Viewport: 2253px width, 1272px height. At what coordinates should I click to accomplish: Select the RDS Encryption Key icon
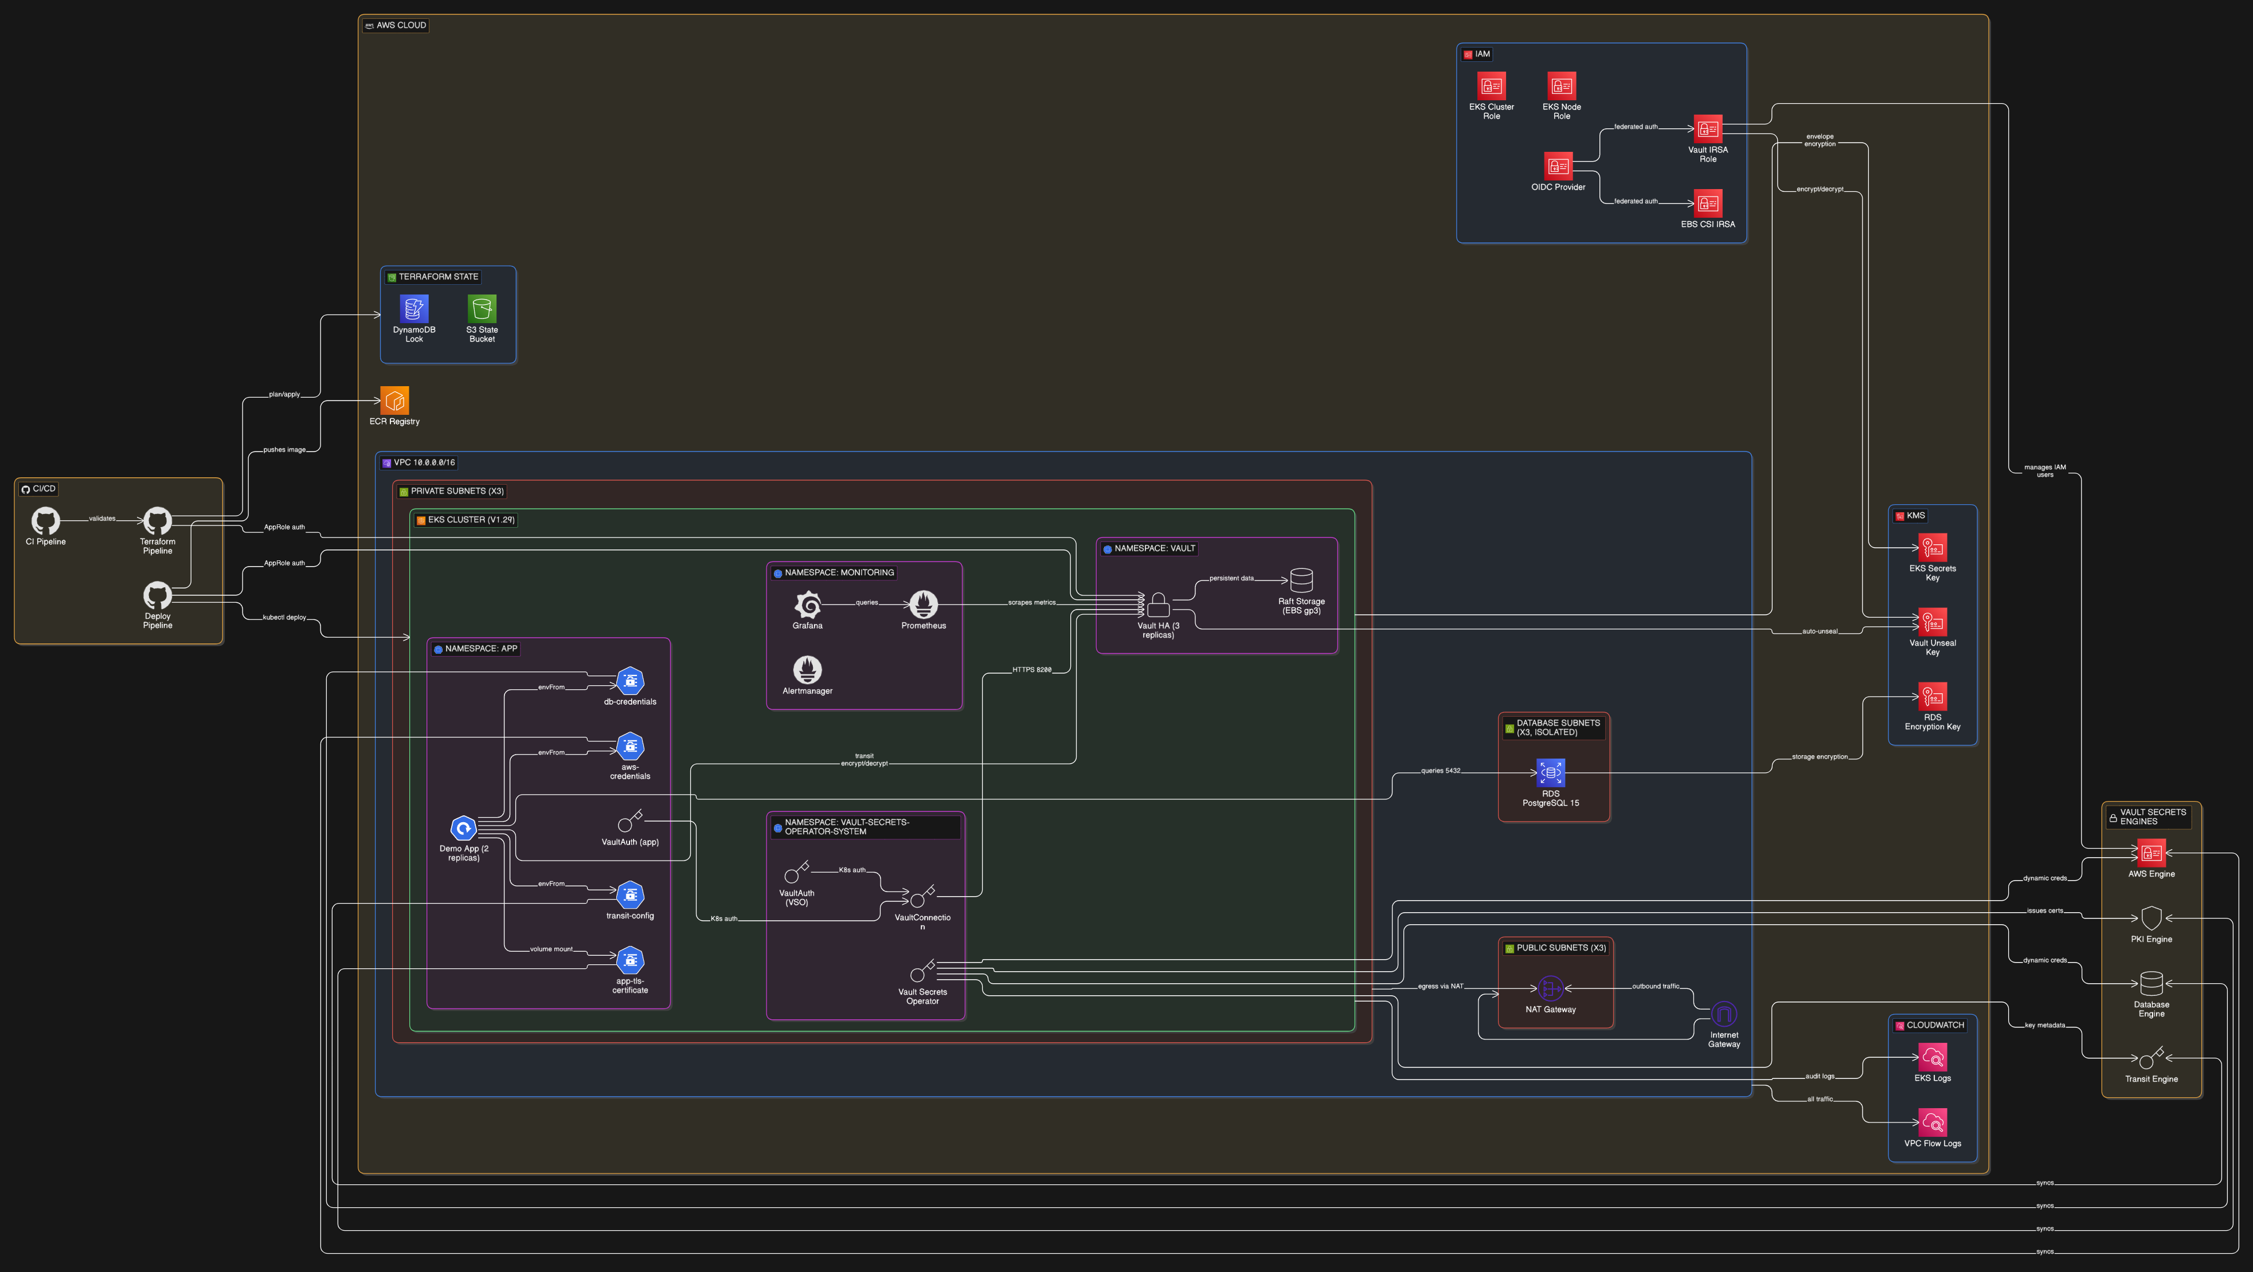pos(1933,696)
